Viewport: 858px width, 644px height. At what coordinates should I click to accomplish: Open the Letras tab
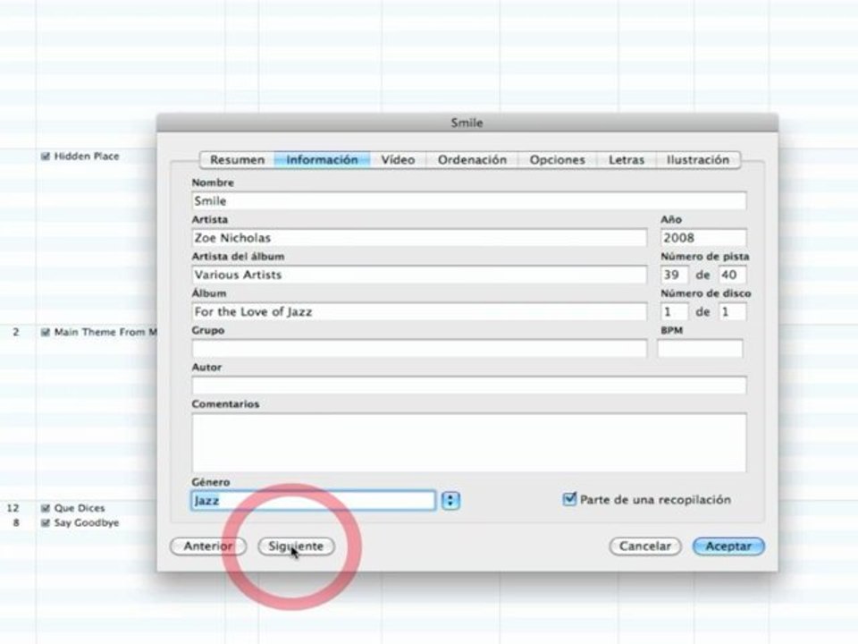pyautogui.click(x=626, y=160)
